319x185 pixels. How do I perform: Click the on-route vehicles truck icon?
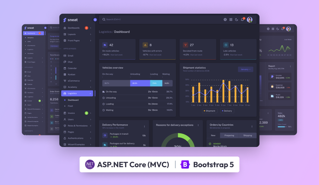pos(105,45)
